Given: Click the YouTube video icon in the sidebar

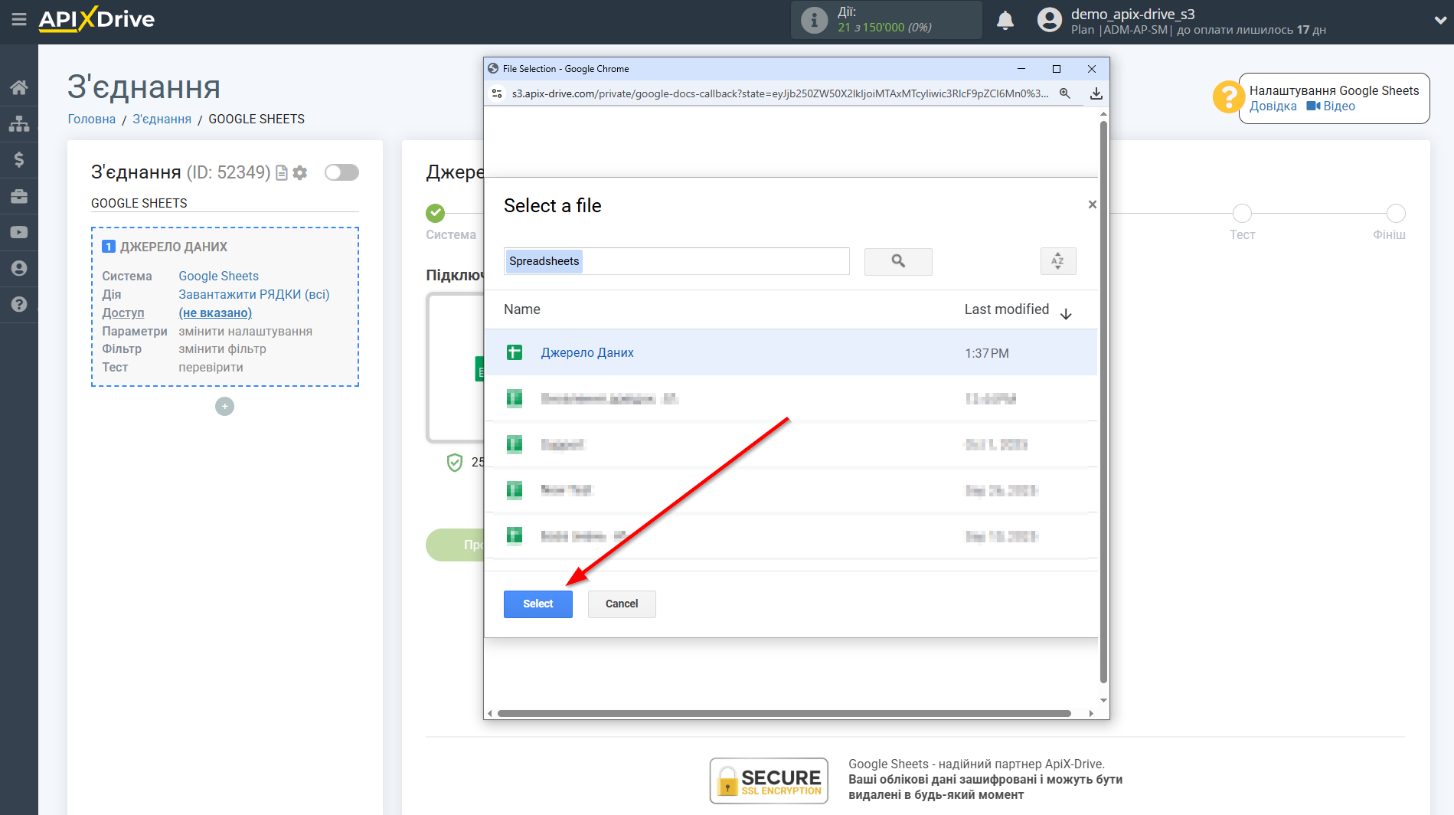Looking at the screenshot, I should pos(18,232).
